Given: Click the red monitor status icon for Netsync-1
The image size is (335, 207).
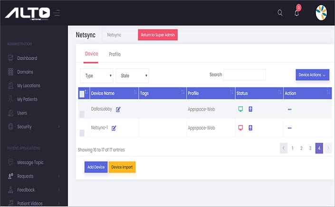Looking at the screenshot, I should point(240,128).
